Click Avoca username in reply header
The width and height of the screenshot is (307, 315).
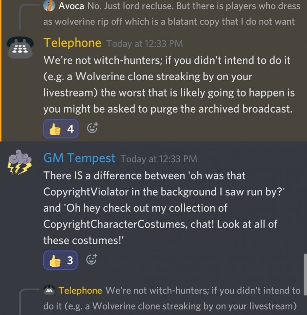pyautogui.click(x=71, y=6)
